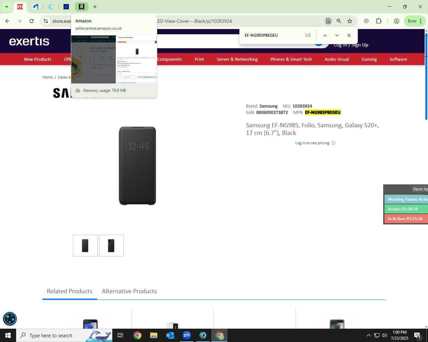This screenshot has height=342, width=428.
Task: Click the find-in-page icon in address bar
Action: pos(328,21)
